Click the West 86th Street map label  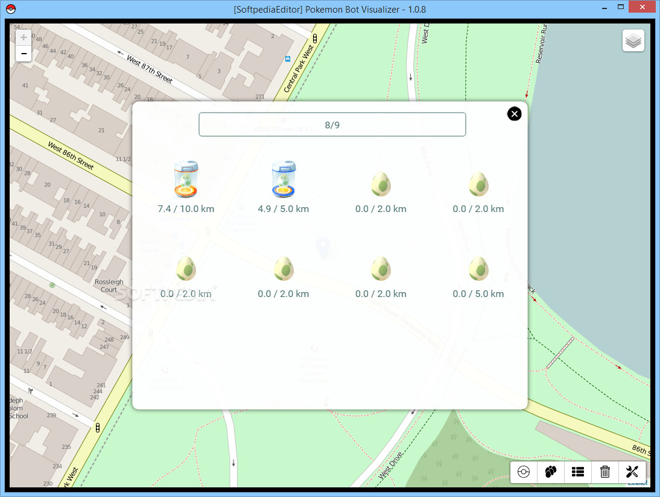(x=71, y=155)
